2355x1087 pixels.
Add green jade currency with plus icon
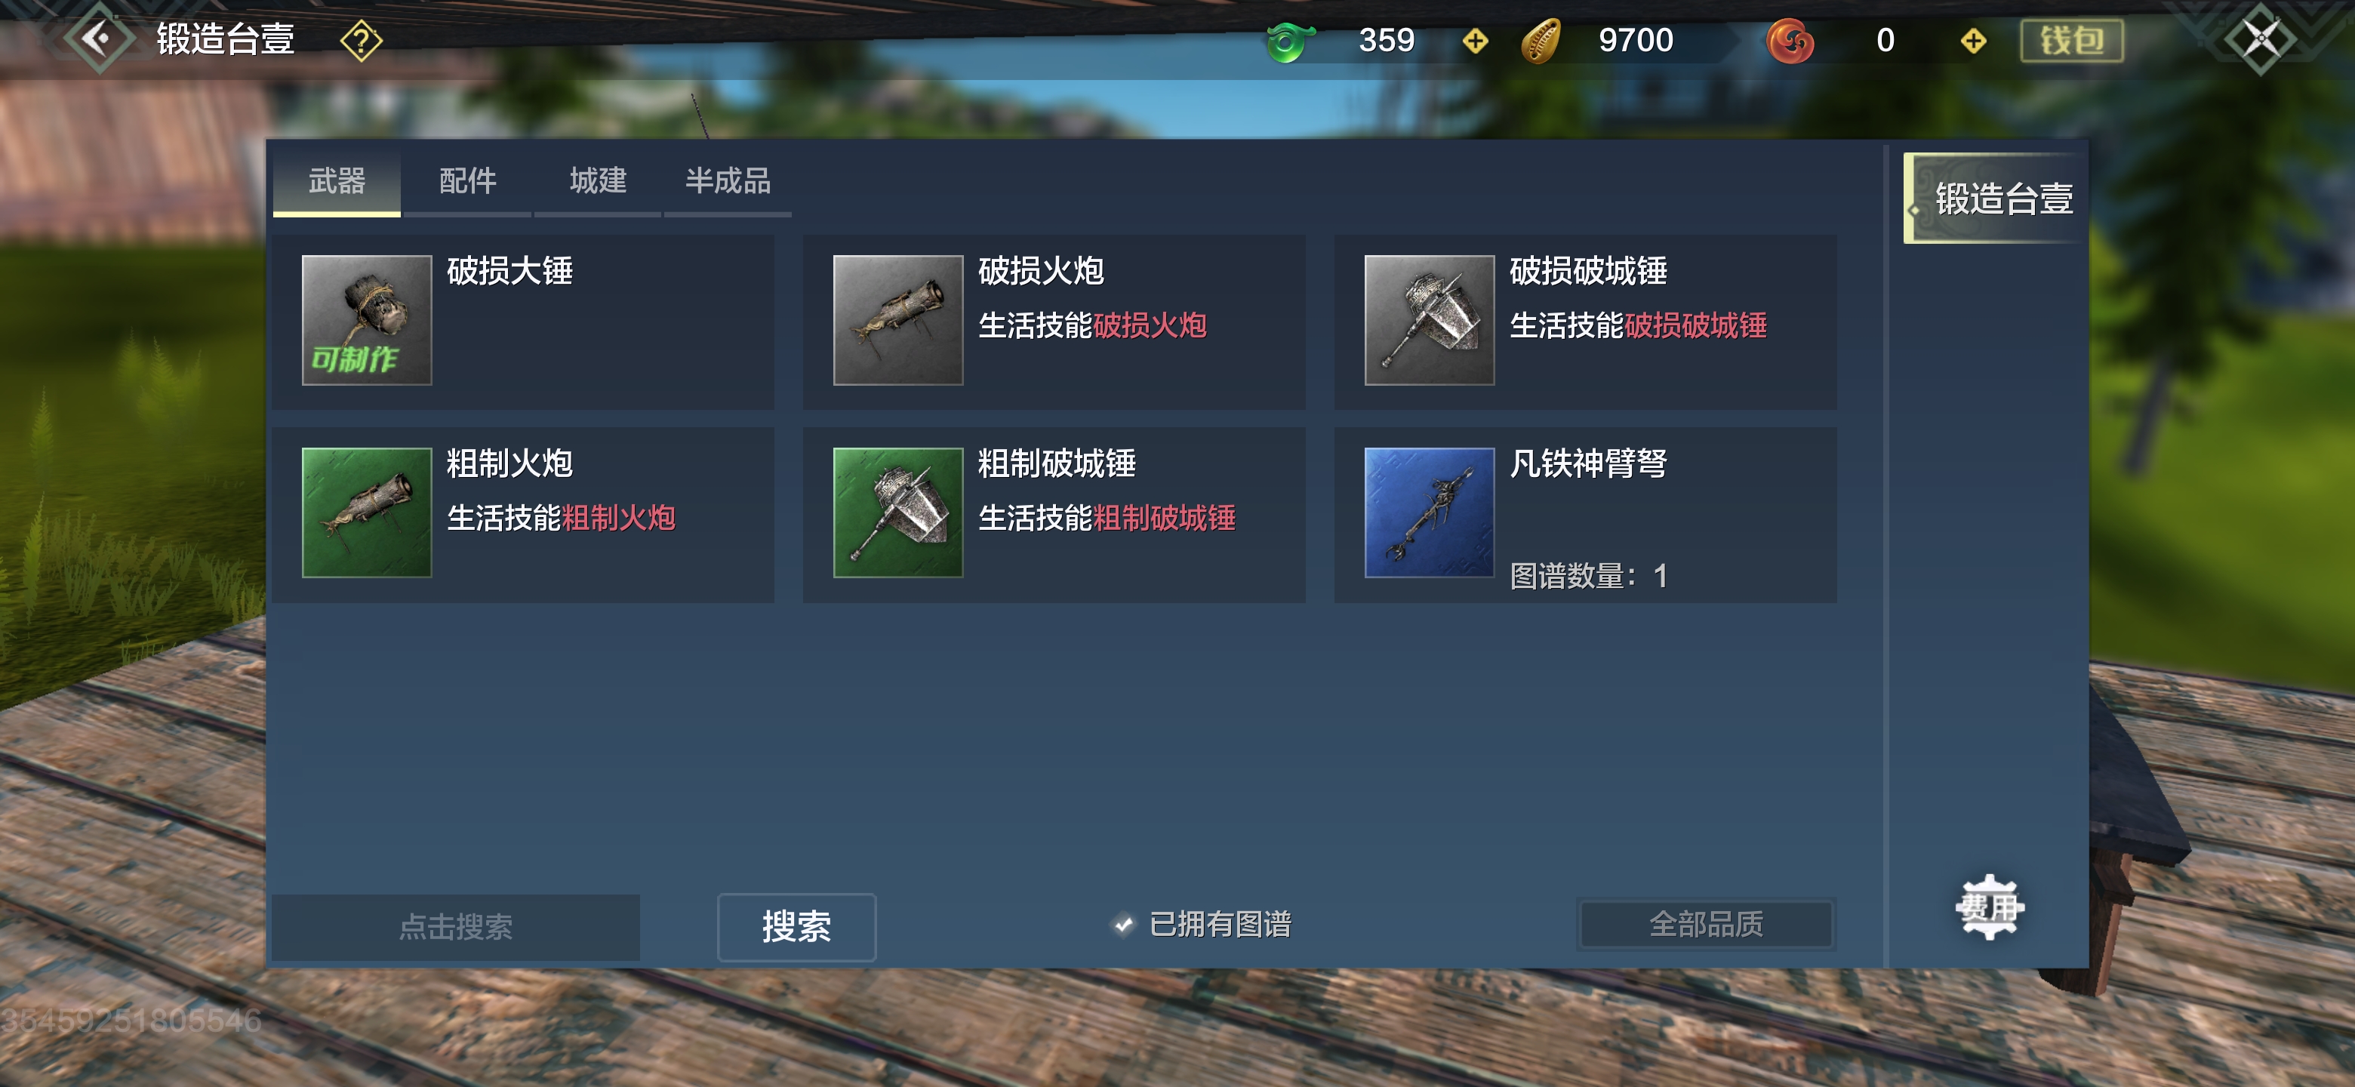coord(1475,40)
